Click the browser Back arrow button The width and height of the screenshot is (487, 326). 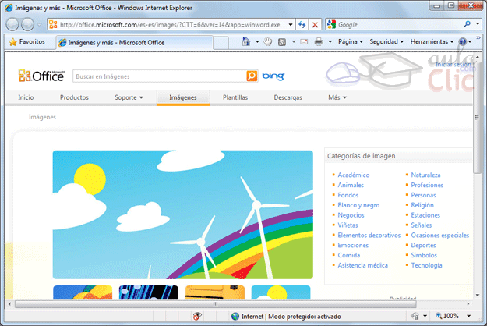tap(14, 24)
